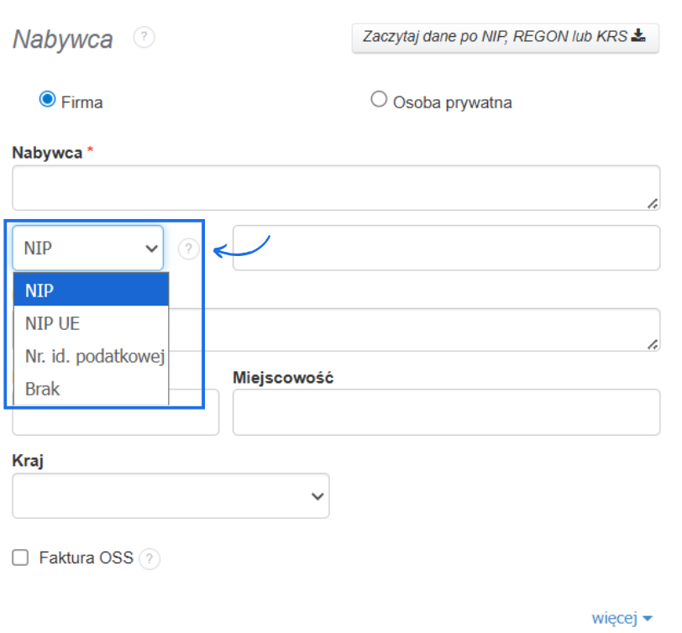Click the address textarea below the NIP row

pyautogui.click(x=420, y=329)
